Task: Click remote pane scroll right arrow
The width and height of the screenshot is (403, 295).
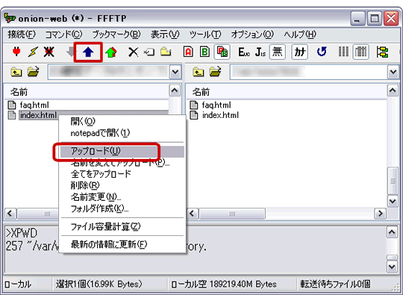Action: pyautogui.click(x=381, y=214)
